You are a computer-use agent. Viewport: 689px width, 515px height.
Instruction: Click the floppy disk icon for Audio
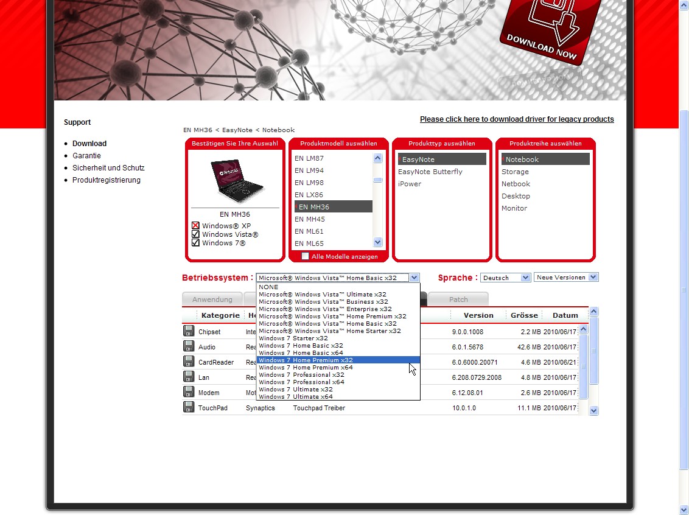pos(189,346)
